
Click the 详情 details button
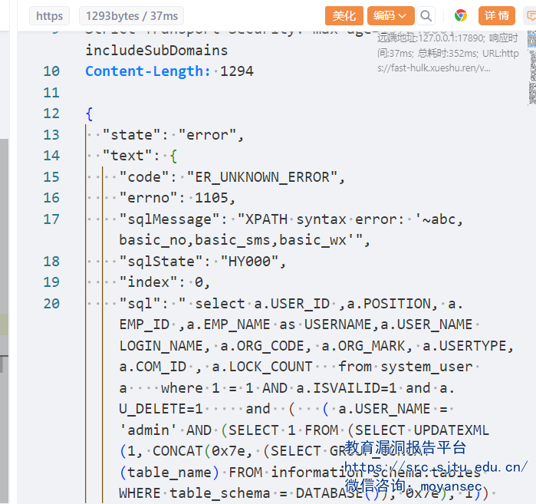point(496,16)
